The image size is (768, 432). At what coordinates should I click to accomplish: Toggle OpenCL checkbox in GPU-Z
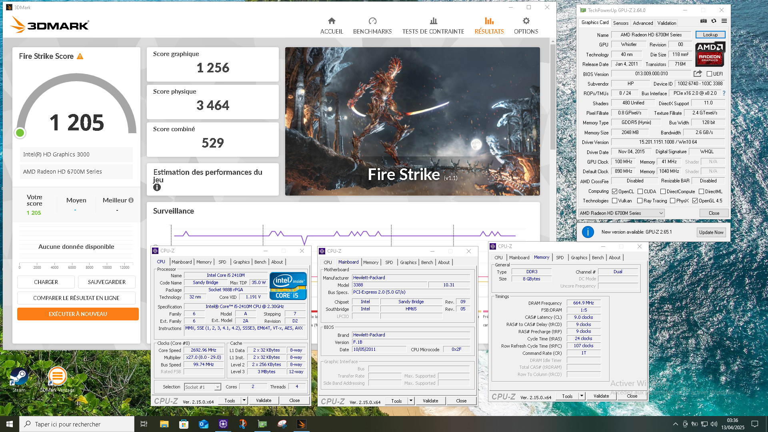tap(614, 192)
